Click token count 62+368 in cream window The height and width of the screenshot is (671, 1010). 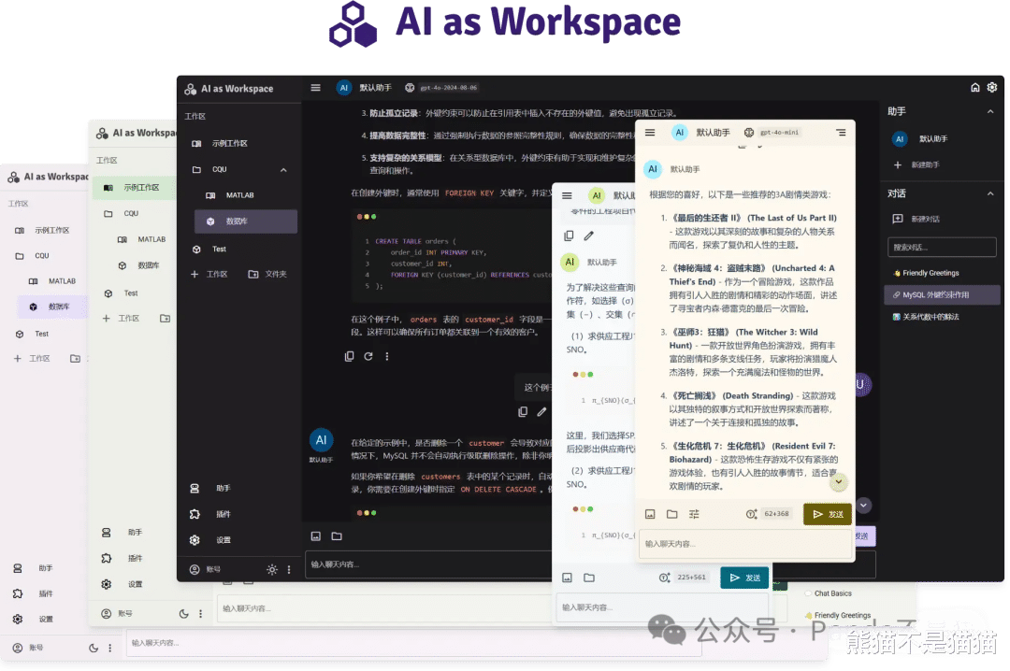776,514
